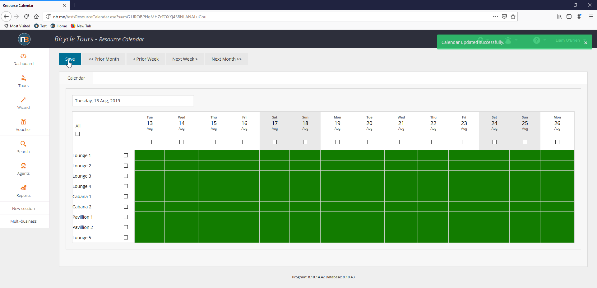The width and height of the screenshot is (597, 288).
Task: Click the Lounge 3 resource label
Action: (x=82, y=176)
